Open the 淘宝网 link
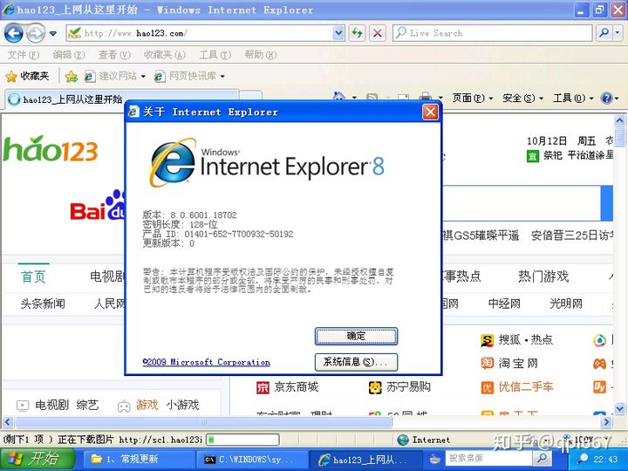Viewport: 628px width, 471px height. (518, 363)
